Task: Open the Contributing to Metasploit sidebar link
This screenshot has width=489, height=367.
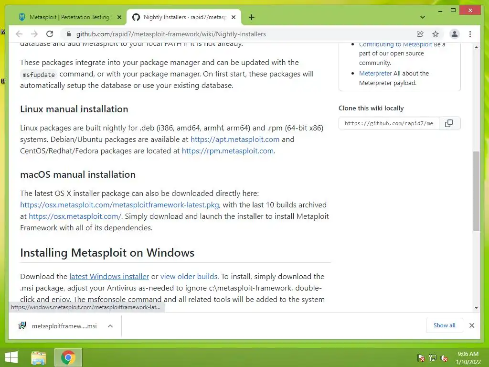Action: [395, 44]
